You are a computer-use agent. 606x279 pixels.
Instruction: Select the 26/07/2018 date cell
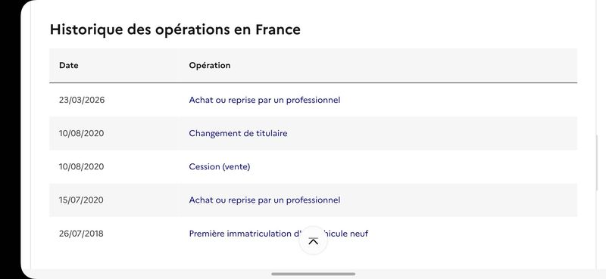(81, 234)
